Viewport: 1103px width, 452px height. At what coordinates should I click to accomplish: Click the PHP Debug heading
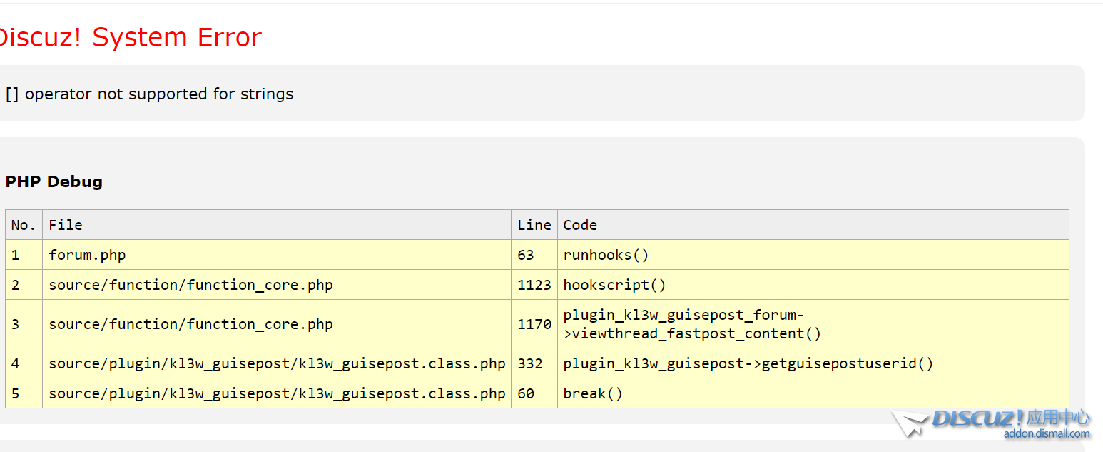click(x=54, y=181)
